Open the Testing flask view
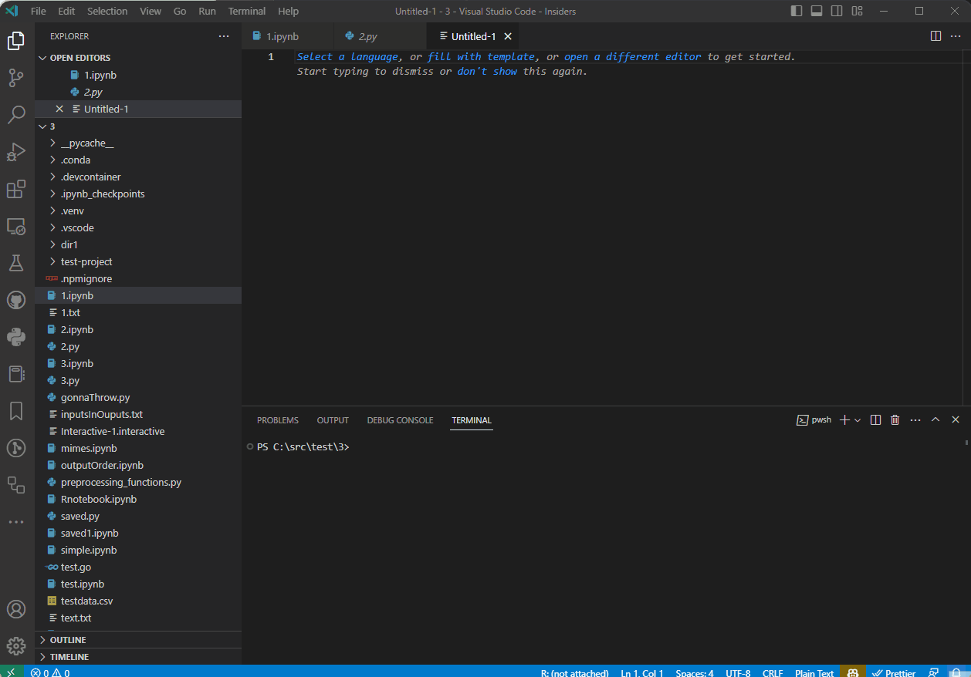The height and width of the screenshot is (677, 971). 16,263
